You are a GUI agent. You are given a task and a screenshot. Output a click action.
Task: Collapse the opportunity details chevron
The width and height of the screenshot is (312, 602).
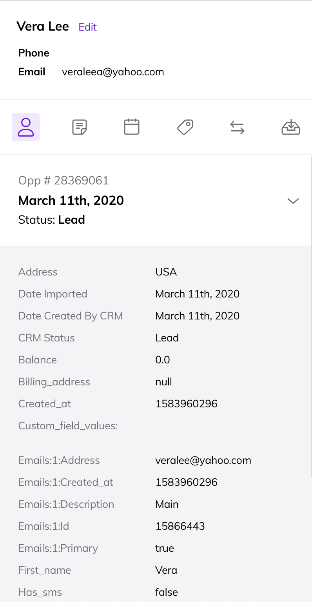coord(293,201)
